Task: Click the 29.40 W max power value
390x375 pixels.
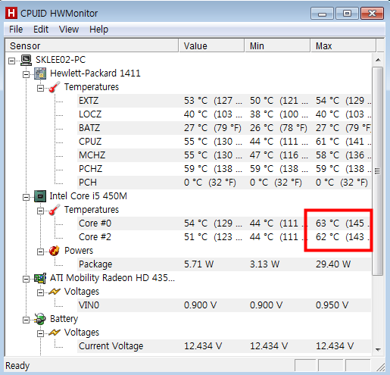Action: click(x=333, y=264)
